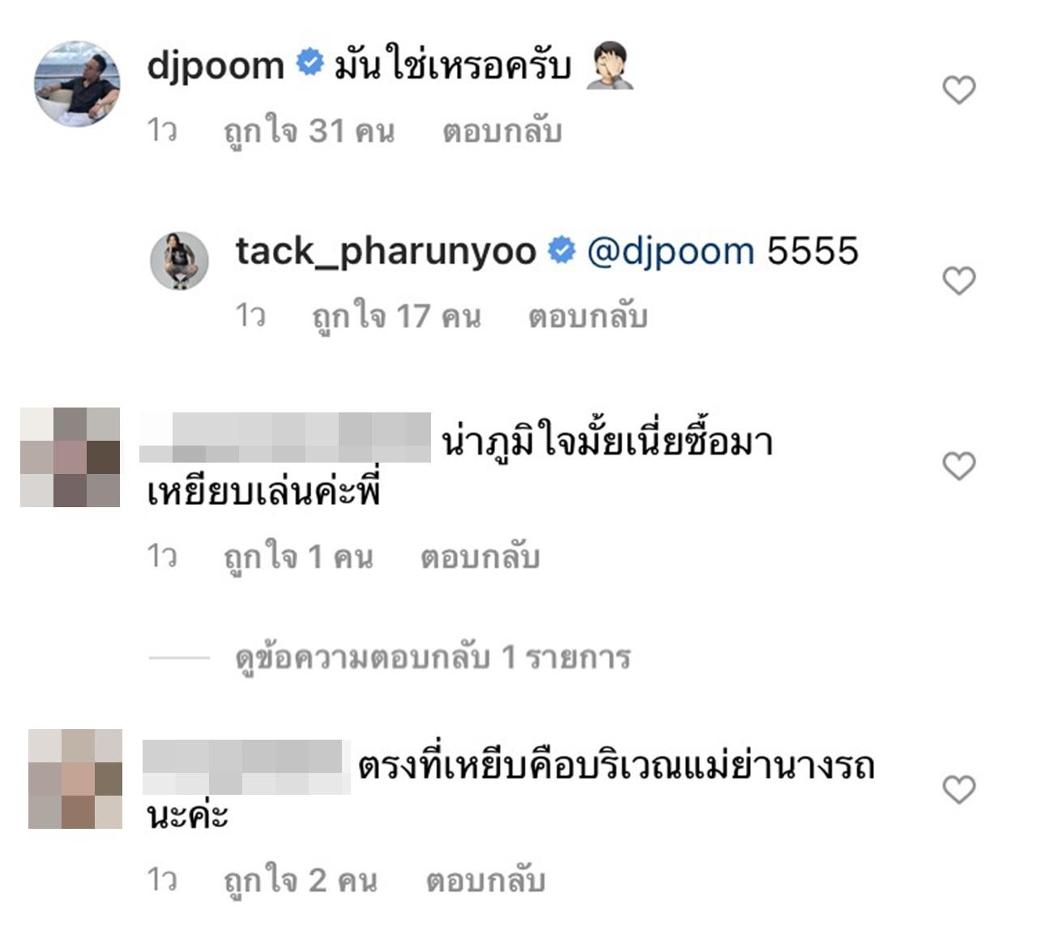Tap heart on the แม่ย่านางรถ comment
1037x939 pixels.
[959, 789]
